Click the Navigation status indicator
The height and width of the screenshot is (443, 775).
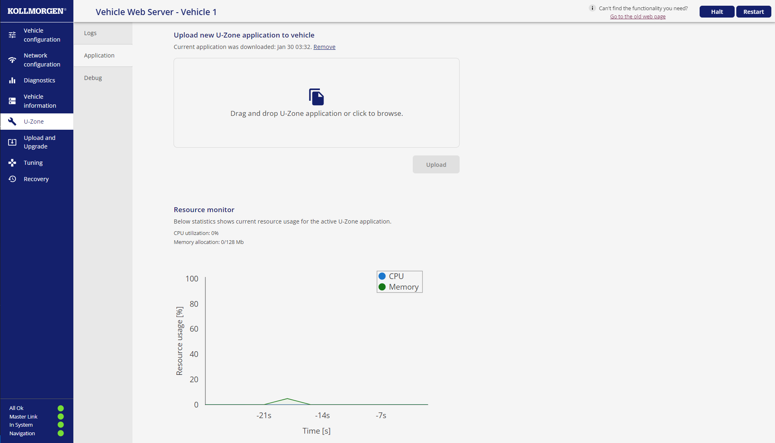coord(61,433)
